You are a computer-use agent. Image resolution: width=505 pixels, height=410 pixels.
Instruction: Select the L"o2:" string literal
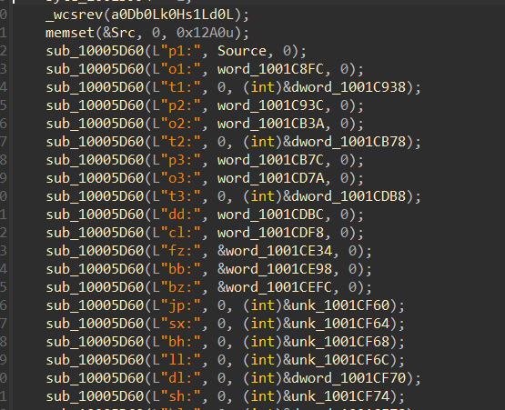177,124
